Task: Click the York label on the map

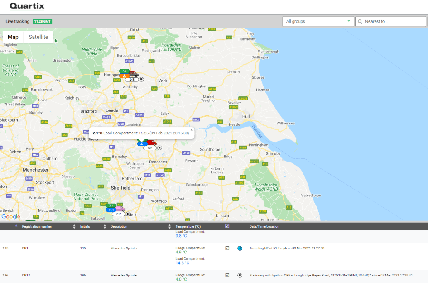Action: click(163, 81)
